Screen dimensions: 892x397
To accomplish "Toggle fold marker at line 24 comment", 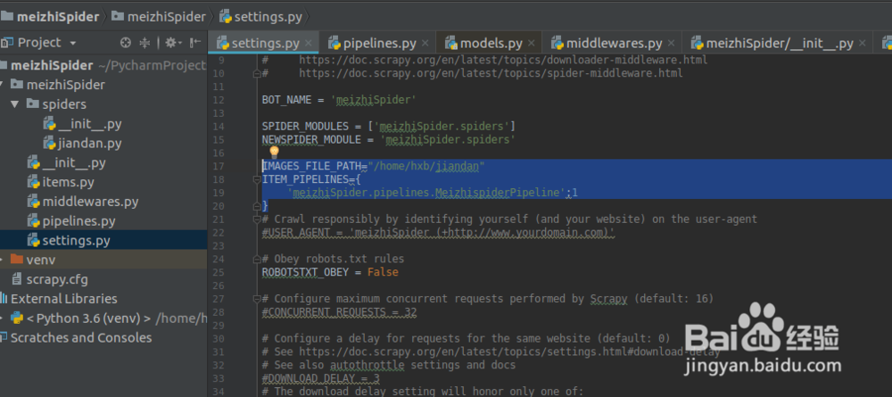I will (x=257, y=260).
